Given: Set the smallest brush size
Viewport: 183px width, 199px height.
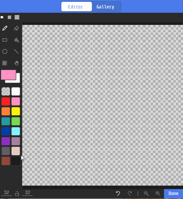Looking at the screenshot, I should coord(2,17).
